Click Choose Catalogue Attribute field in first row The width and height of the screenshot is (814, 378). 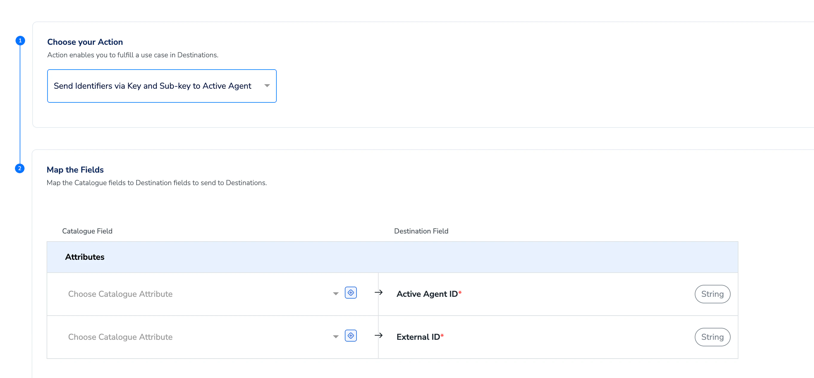[x=120, y=294]
